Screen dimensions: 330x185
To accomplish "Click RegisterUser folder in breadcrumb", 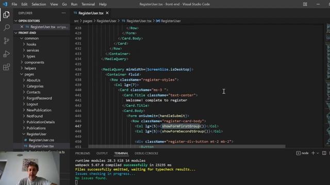I will pyautogui.click(x=107, y=21).
